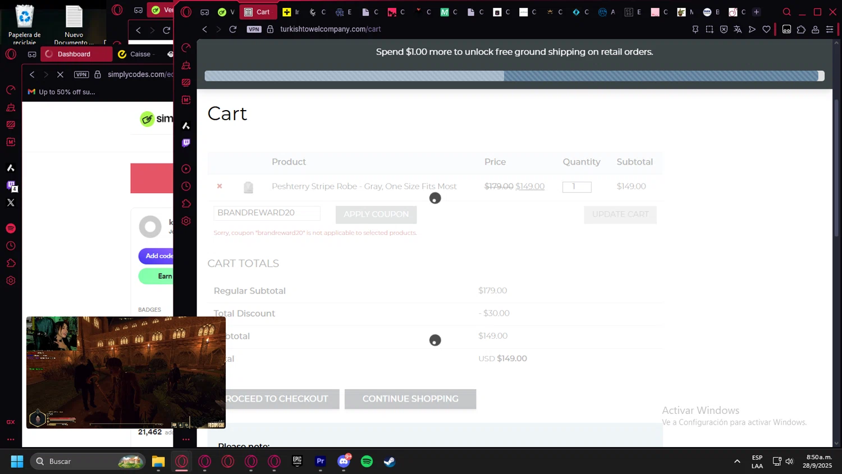The height and width of the screenshot is (474, 842).
Task: Switch to the Dashboard tab in back window
Action: 76,54
